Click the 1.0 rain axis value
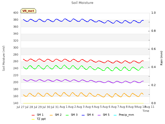Viewport: 165px width, 124px height. point(153,13)
